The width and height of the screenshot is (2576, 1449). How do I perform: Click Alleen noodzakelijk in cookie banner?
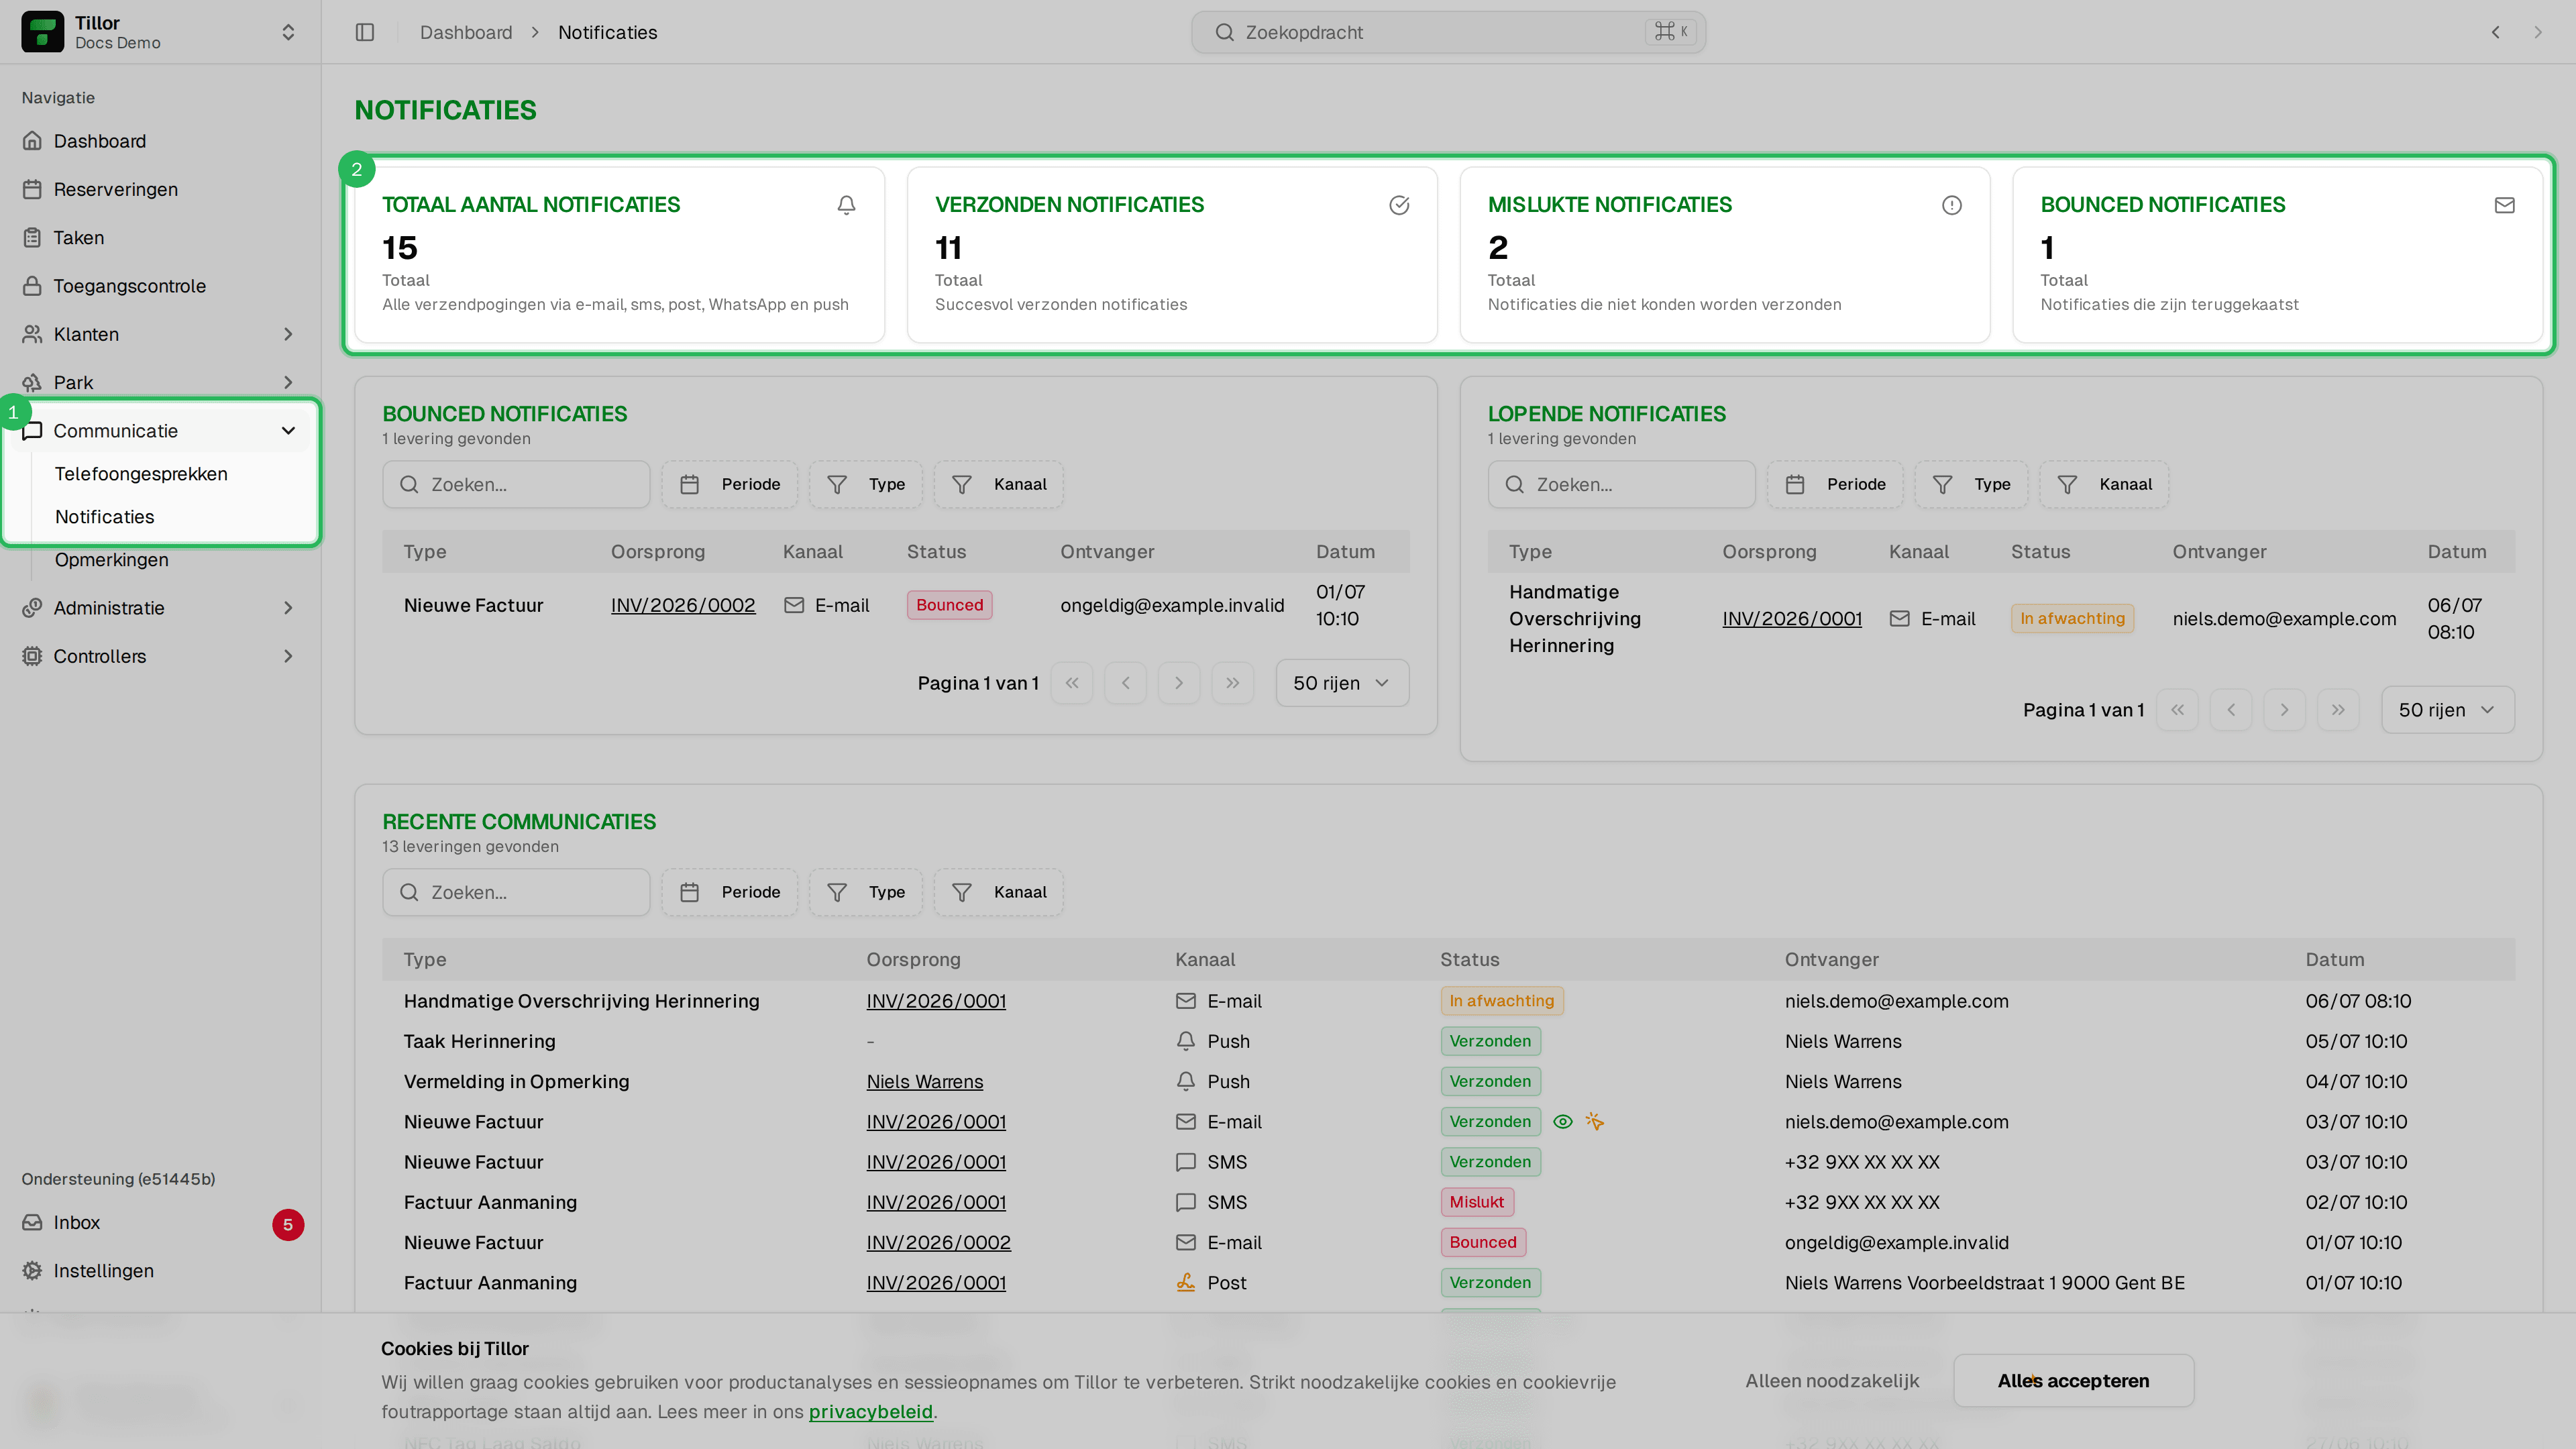(x=1832, y=1381)
